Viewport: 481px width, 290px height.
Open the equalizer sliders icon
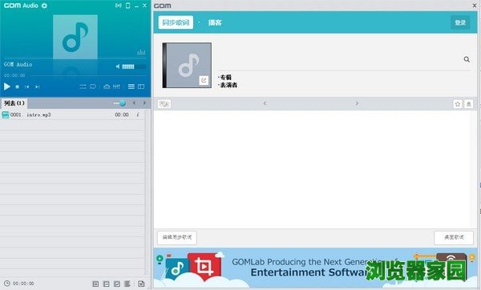coord(116,87)
